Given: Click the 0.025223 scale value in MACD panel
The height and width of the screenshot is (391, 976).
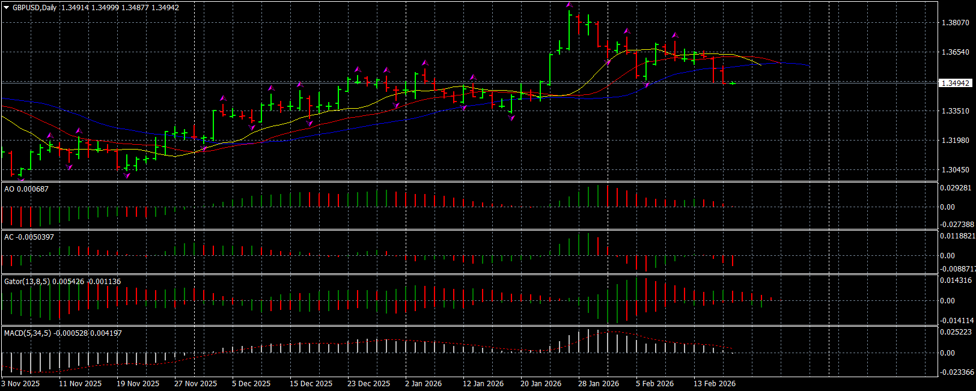Looking at the screenshot, I should click(956, 332).
